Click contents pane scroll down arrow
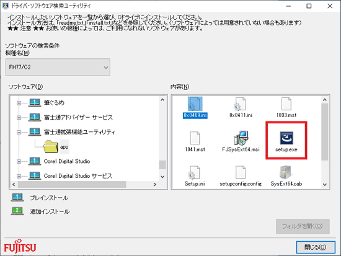 pos(325,185)
